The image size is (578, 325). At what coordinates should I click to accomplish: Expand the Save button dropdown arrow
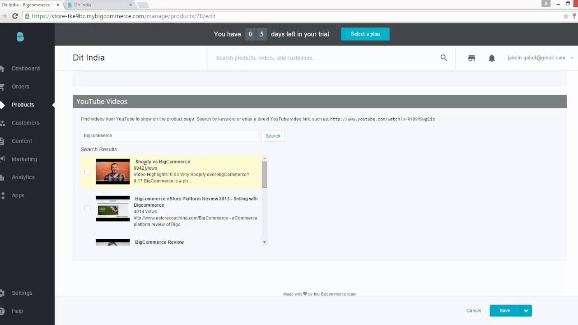tap(526, 311)
